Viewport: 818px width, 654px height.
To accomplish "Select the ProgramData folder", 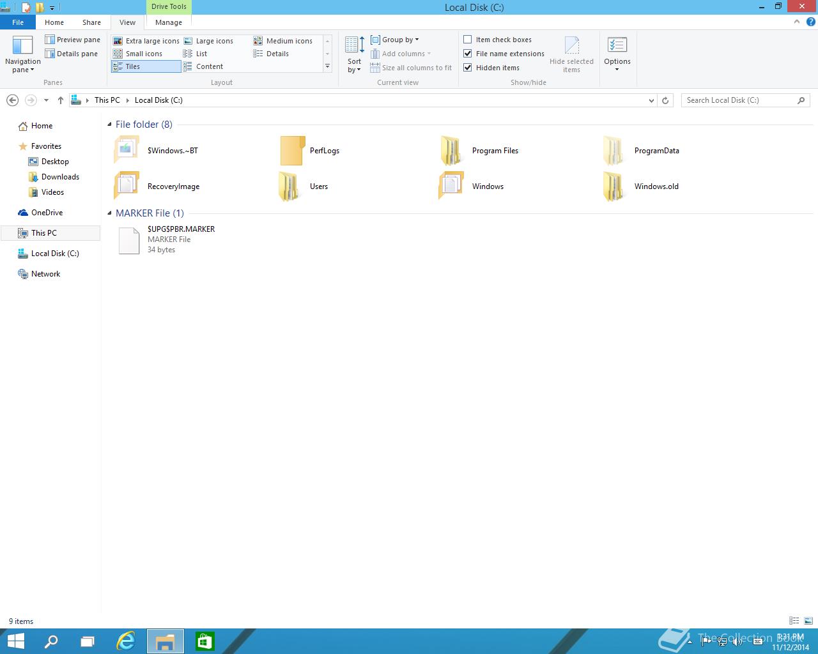I will click(656, 151).
